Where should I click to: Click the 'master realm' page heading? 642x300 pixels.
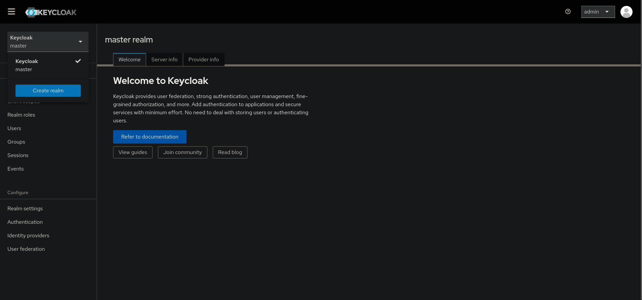coord(129,40)
